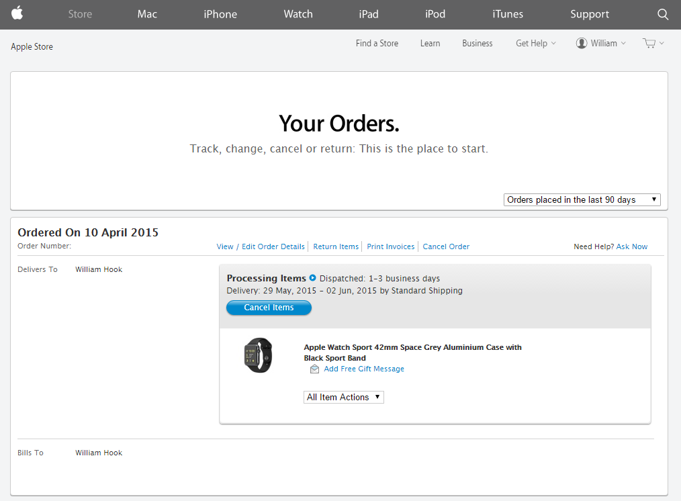This screenshot has width=681, height=501.
Task: Open the search magnifier icon
Action: click(663, 14)
